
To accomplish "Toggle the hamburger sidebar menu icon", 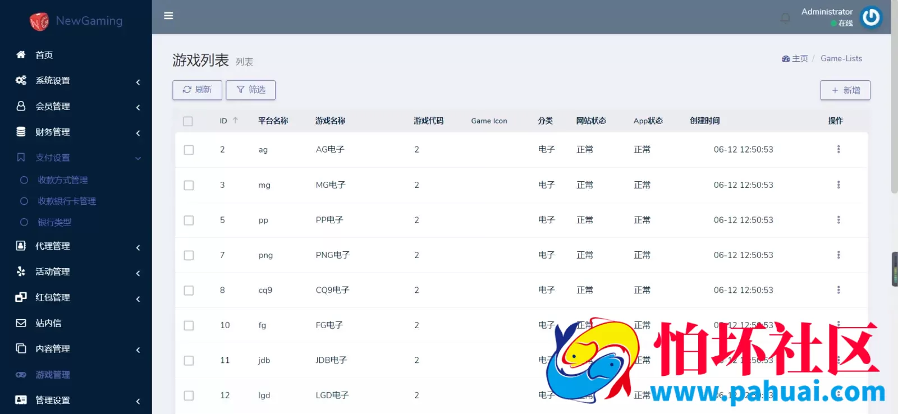I will click(x=168, y=16).
